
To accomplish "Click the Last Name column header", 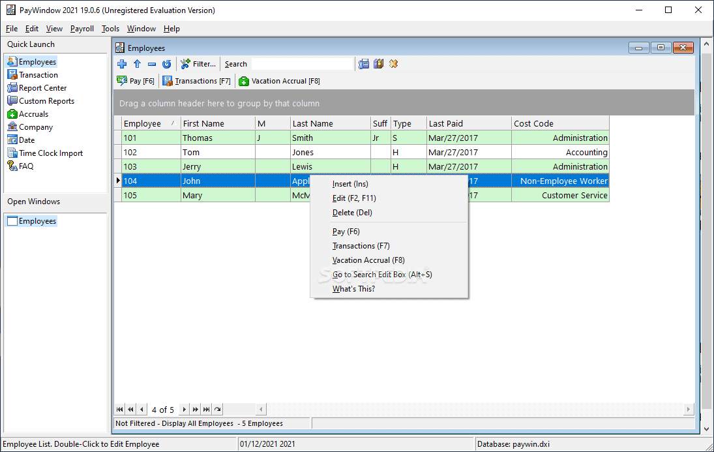I will click(331, 123).
